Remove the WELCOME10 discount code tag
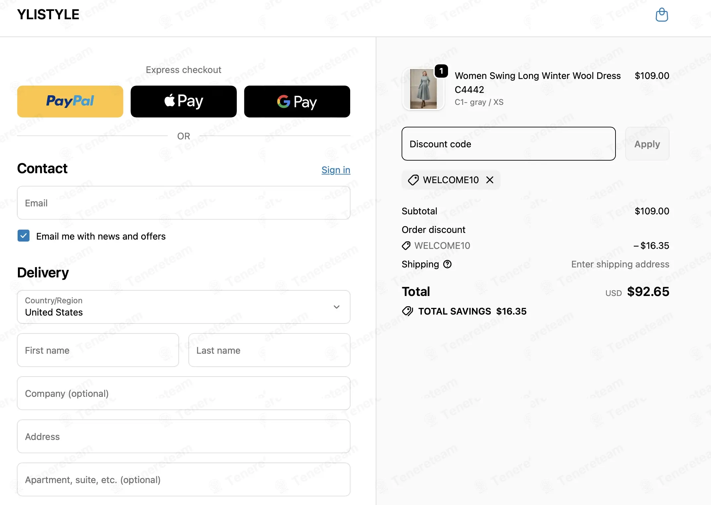Image resolution: width=711 pixels, height=505 pixels. tap(490, 180)
